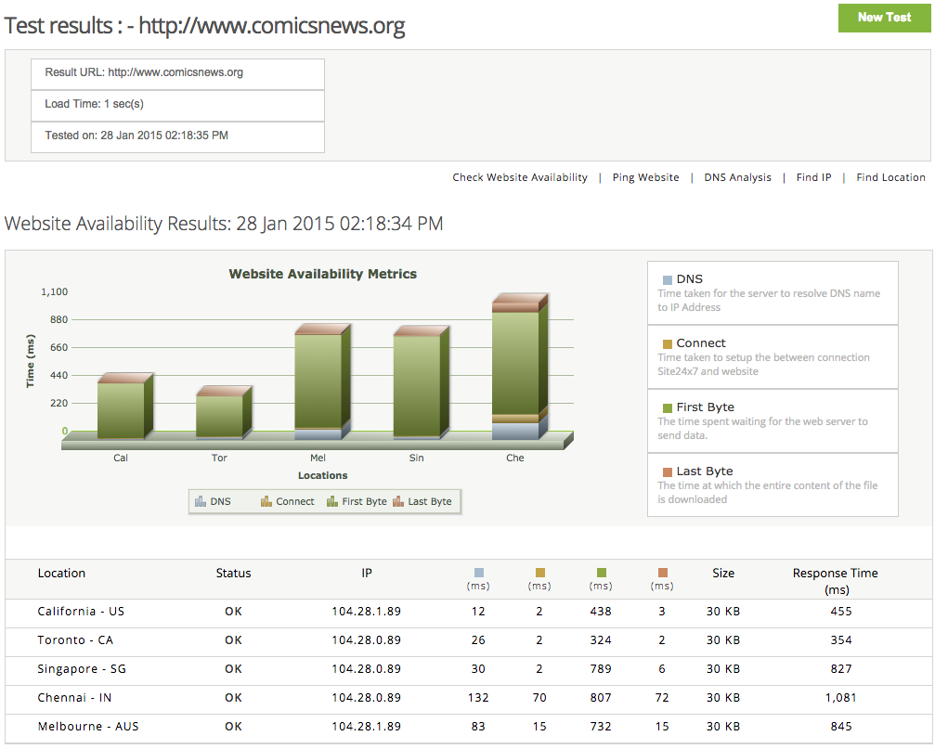Click the Tested on date row
This screenshot has height=749, width=935.
[177, 136]
